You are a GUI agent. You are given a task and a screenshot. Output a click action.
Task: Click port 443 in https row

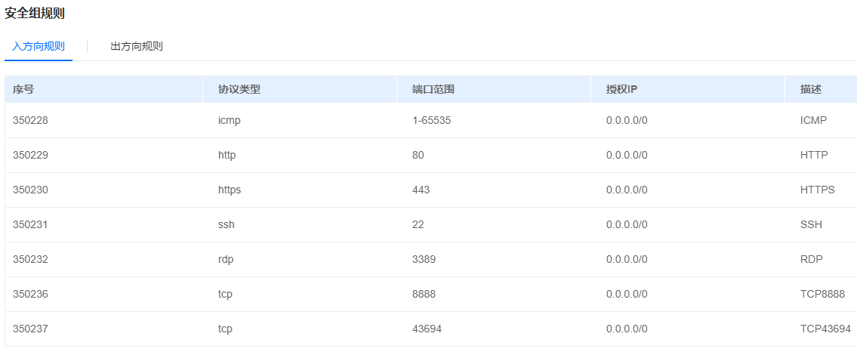pos(421,190)
